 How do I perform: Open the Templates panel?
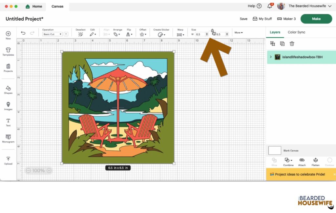[x=8, y=51]
